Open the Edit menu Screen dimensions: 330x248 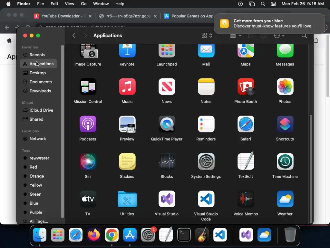(54, 4)
